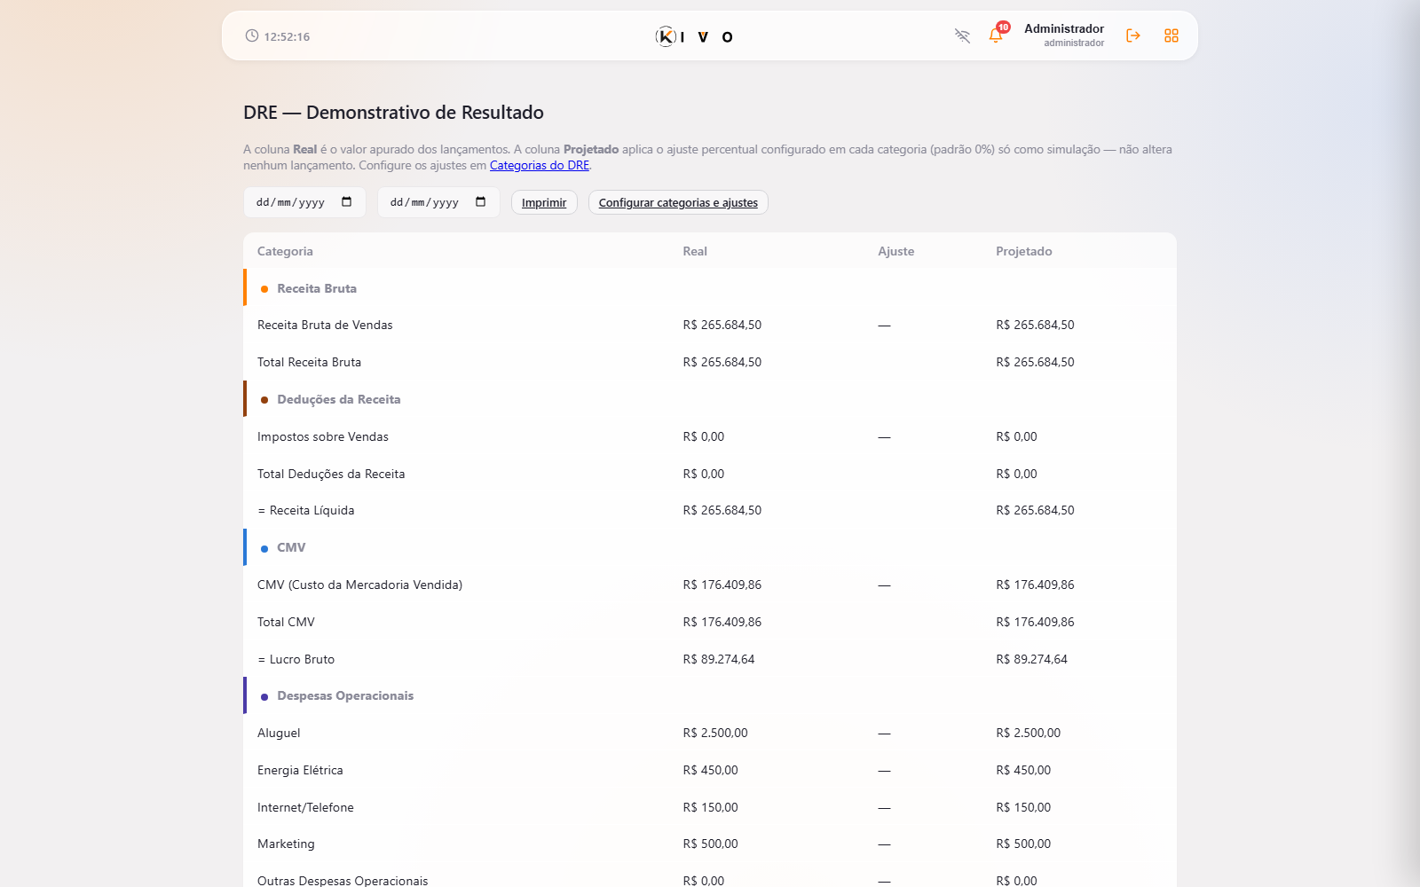Image resolution: width=1420 pixels, height=887 pixels.
Task: Click the purple dot beside Despesas Operacionais
Action: [x=264, y=697]
